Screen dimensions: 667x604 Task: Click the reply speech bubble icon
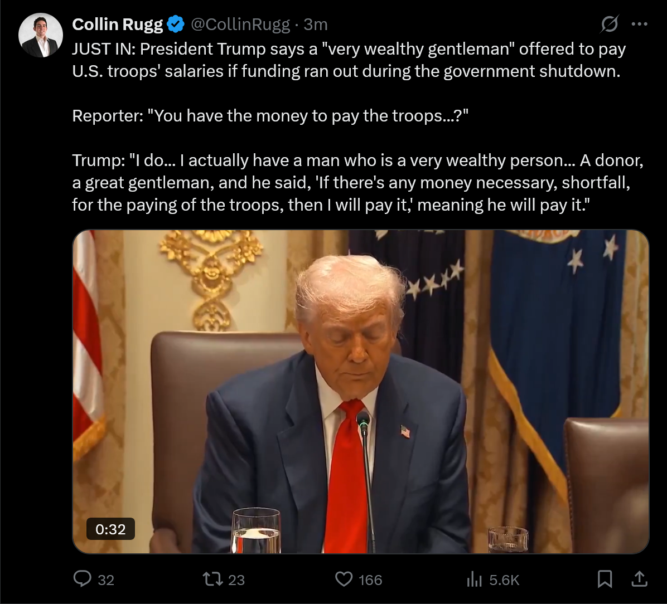pos(83,579)
